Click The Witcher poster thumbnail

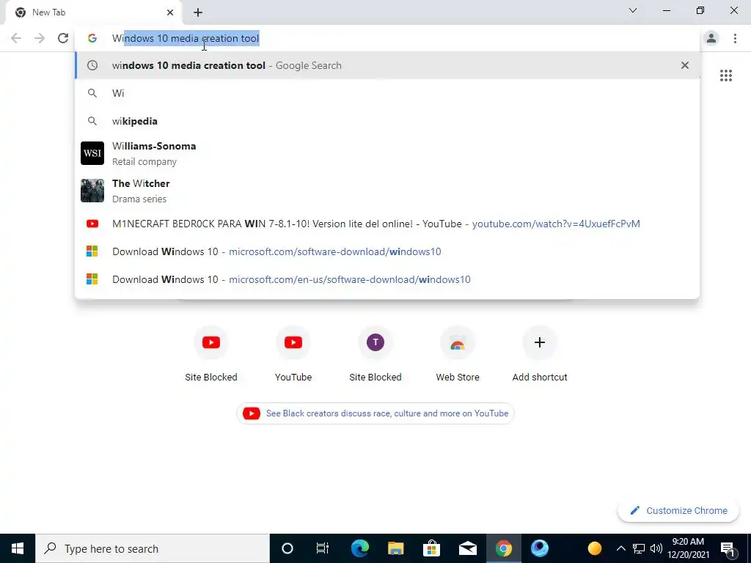click(92, 191)
